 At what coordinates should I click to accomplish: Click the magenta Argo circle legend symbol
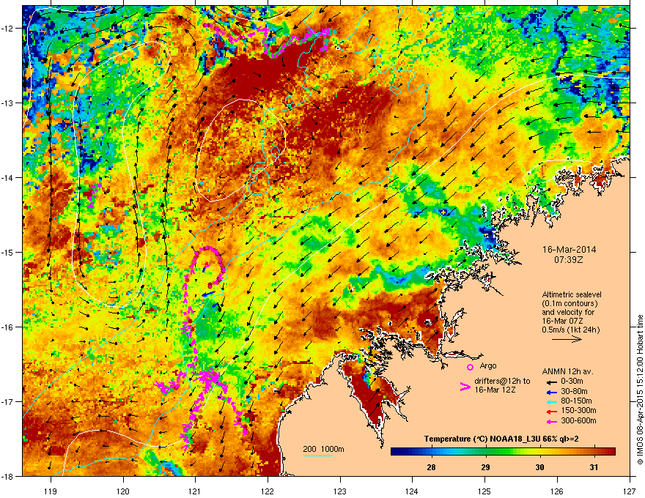[x=470, y=367]
